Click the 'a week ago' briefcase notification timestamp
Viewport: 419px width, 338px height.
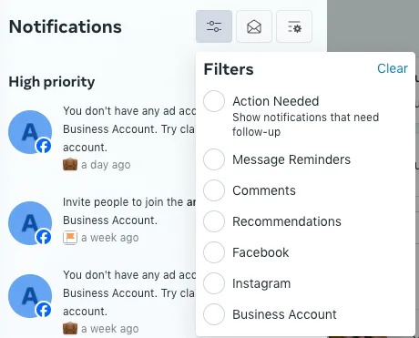pos(110,329)
